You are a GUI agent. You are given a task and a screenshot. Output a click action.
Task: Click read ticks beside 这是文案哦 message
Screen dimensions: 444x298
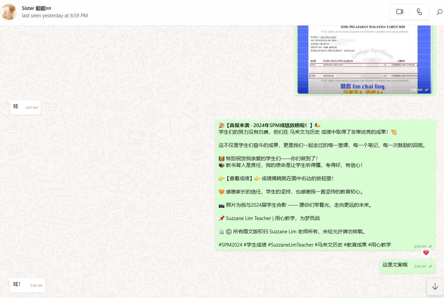tap(430, 266)
